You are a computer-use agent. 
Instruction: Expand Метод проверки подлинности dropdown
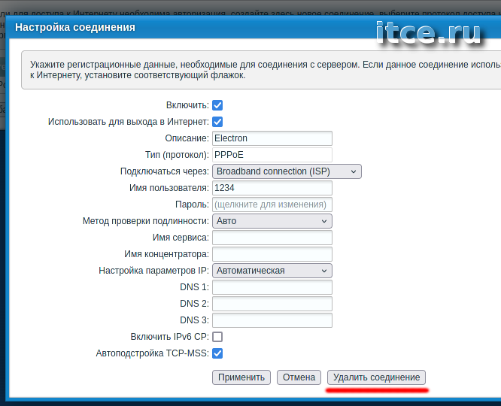[x=272, y=221]
